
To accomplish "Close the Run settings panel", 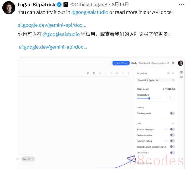I will pyautogui.click(x=173, y=73).
